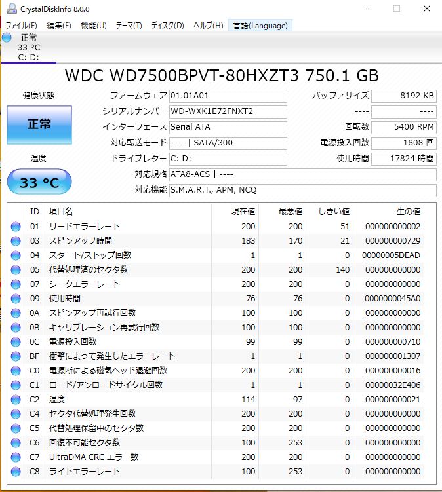Viewport: 442px width, 492px height.
Task: Click the status orb for UltraDMA CRC エラー数 row
Action: point(16,457)
